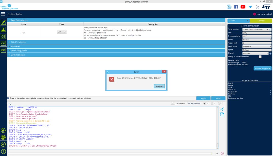This screenshot has width=273, height=156.
Task: Open the Mode dropdown showing Normal
Action: pos(257,40)
